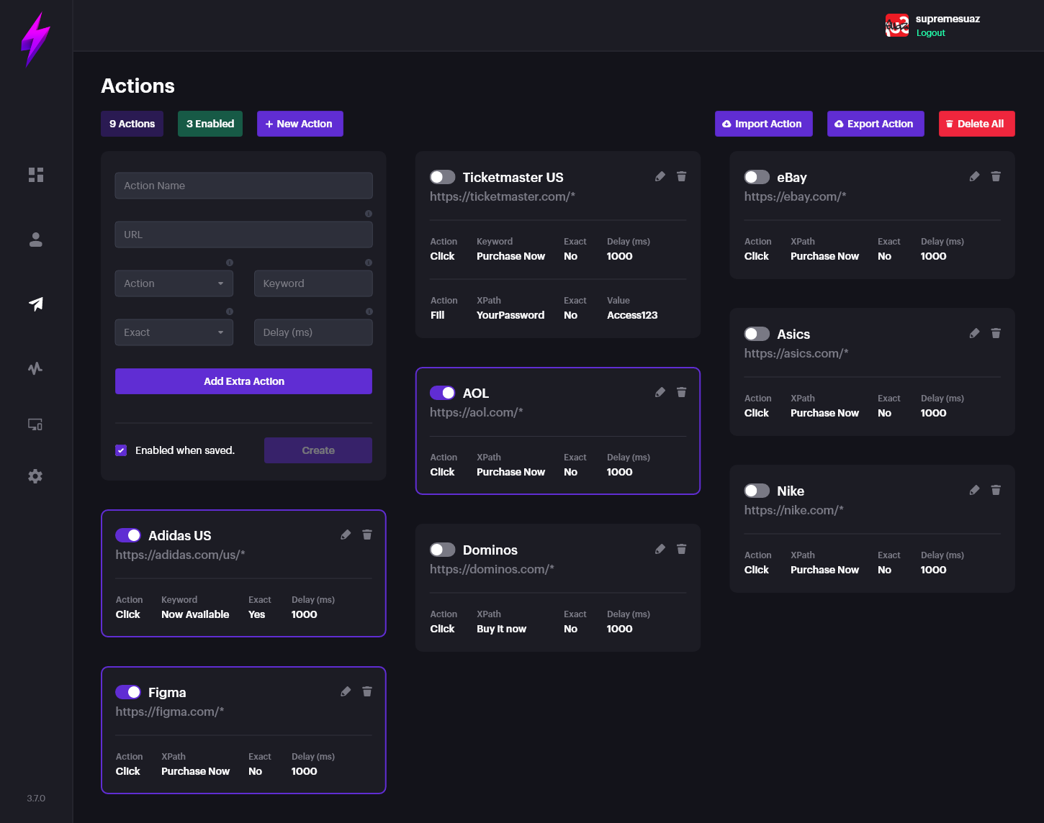
Task: Delete the Dominos action
Action: tap(682, 549)
